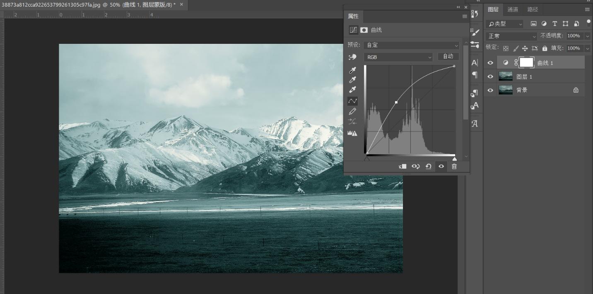Screen dimensions: 593x294
Task: Toggle the adjustment preview eye in Properties
Action: point(441,166)
